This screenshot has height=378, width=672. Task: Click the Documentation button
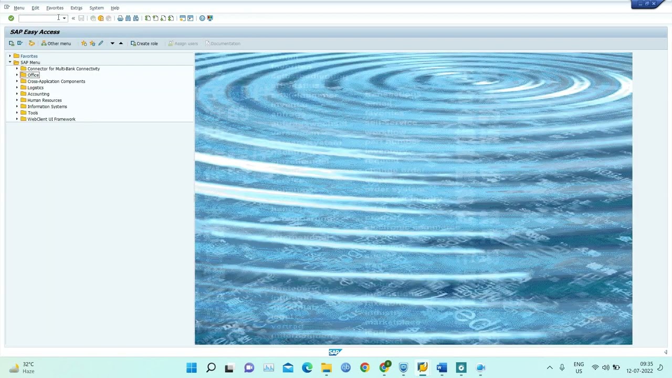[223, 44]
